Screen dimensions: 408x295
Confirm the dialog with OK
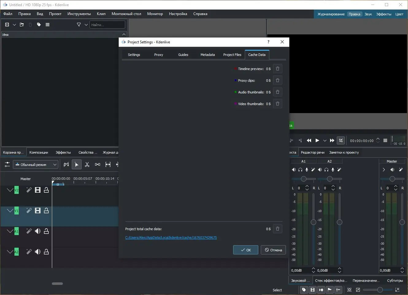click(x=246, y=250)
